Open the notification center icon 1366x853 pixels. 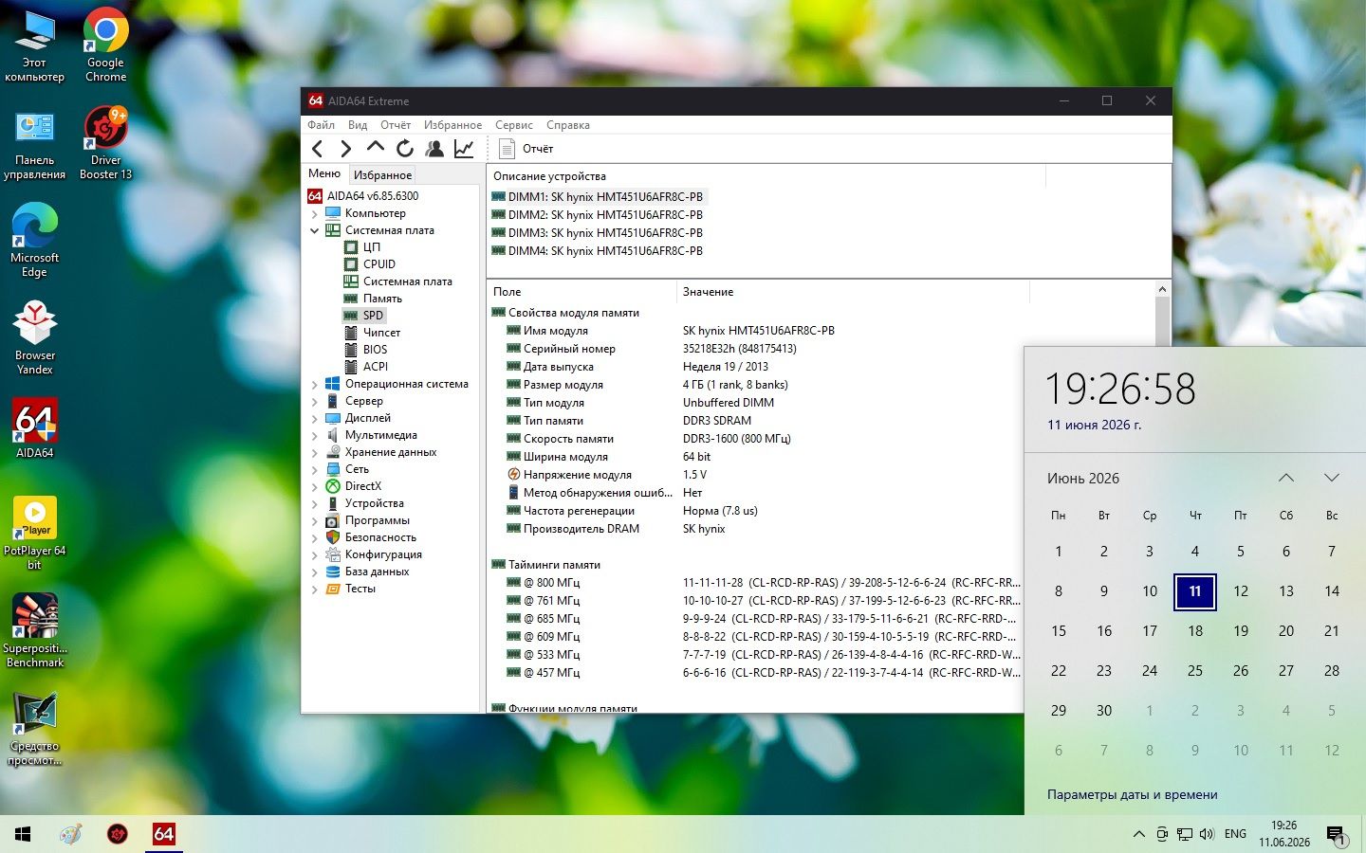(1337, 834)
